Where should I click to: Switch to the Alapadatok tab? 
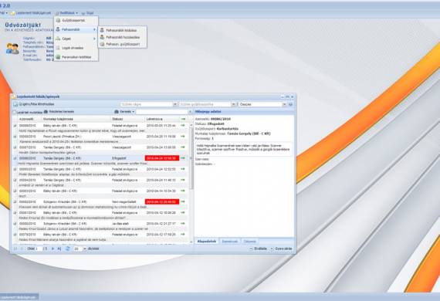click(x=207, y=242)
